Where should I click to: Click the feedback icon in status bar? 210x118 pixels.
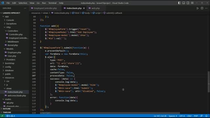[201, 116]
